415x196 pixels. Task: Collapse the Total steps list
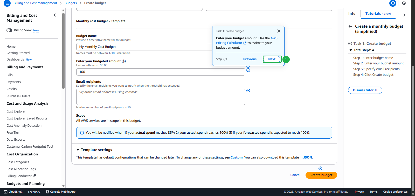pos(351,50)
